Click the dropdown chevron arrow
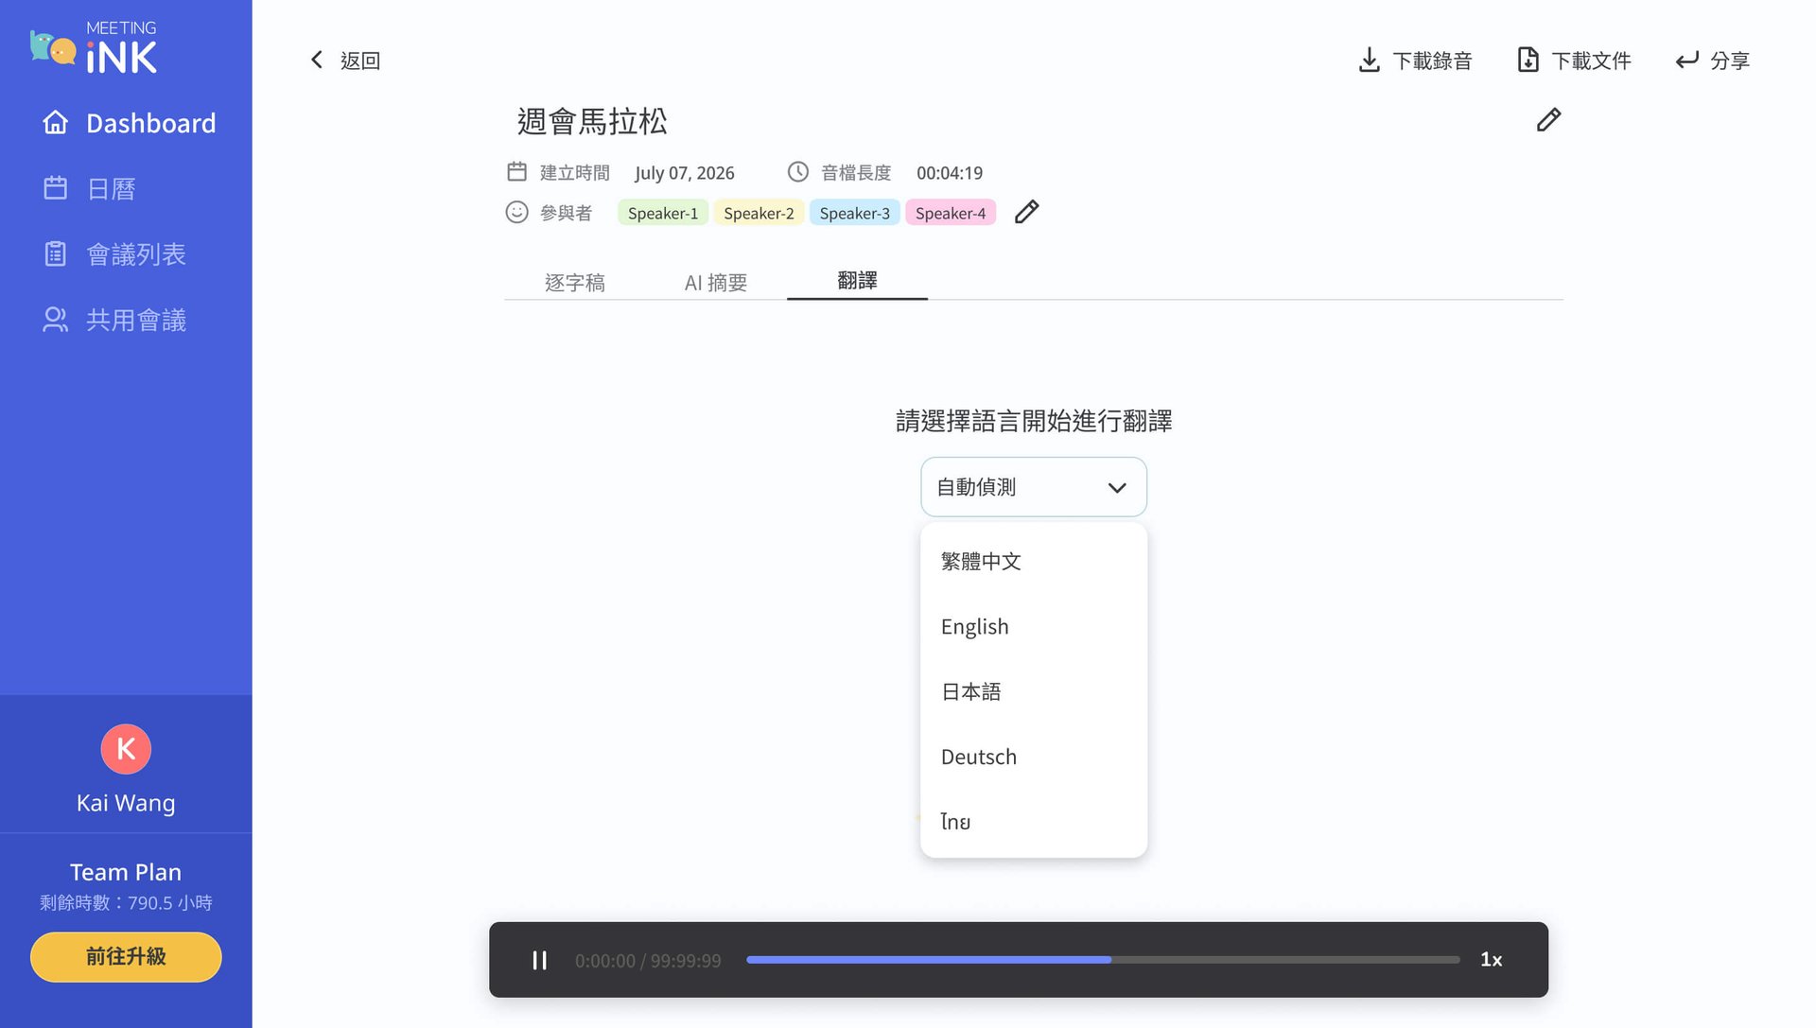The width and height of the screenshot is (1816, 1028). [x=1117, y=488]
